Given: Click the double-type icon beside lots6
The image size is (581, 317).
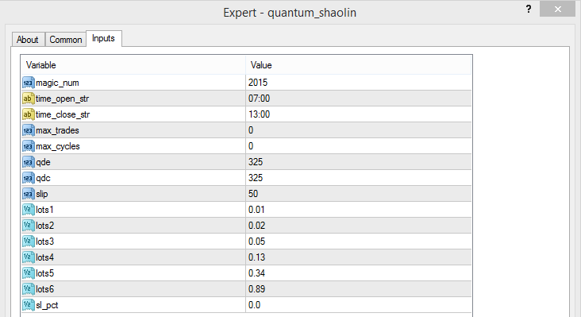Looking at the screenshot, I should 29,289.
